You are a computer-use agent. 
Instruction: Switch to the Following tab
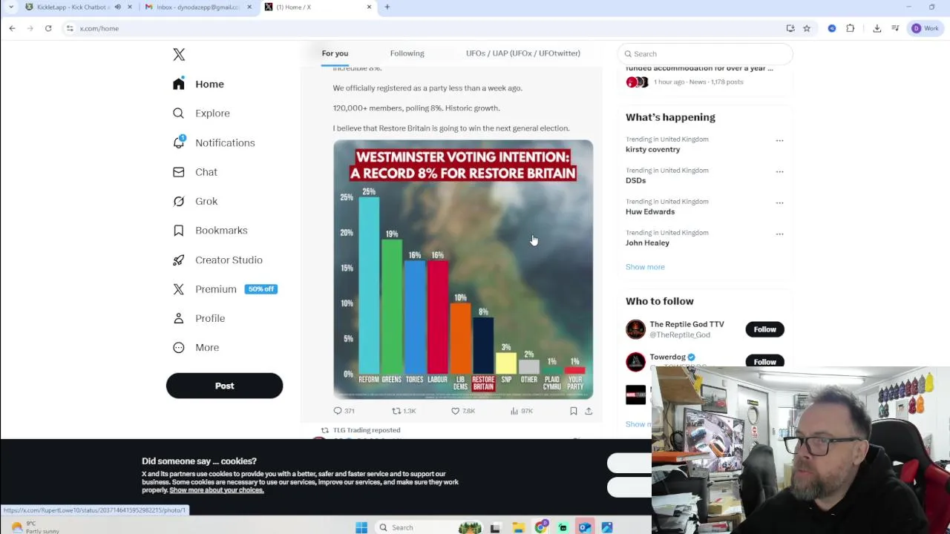(407, 53)
